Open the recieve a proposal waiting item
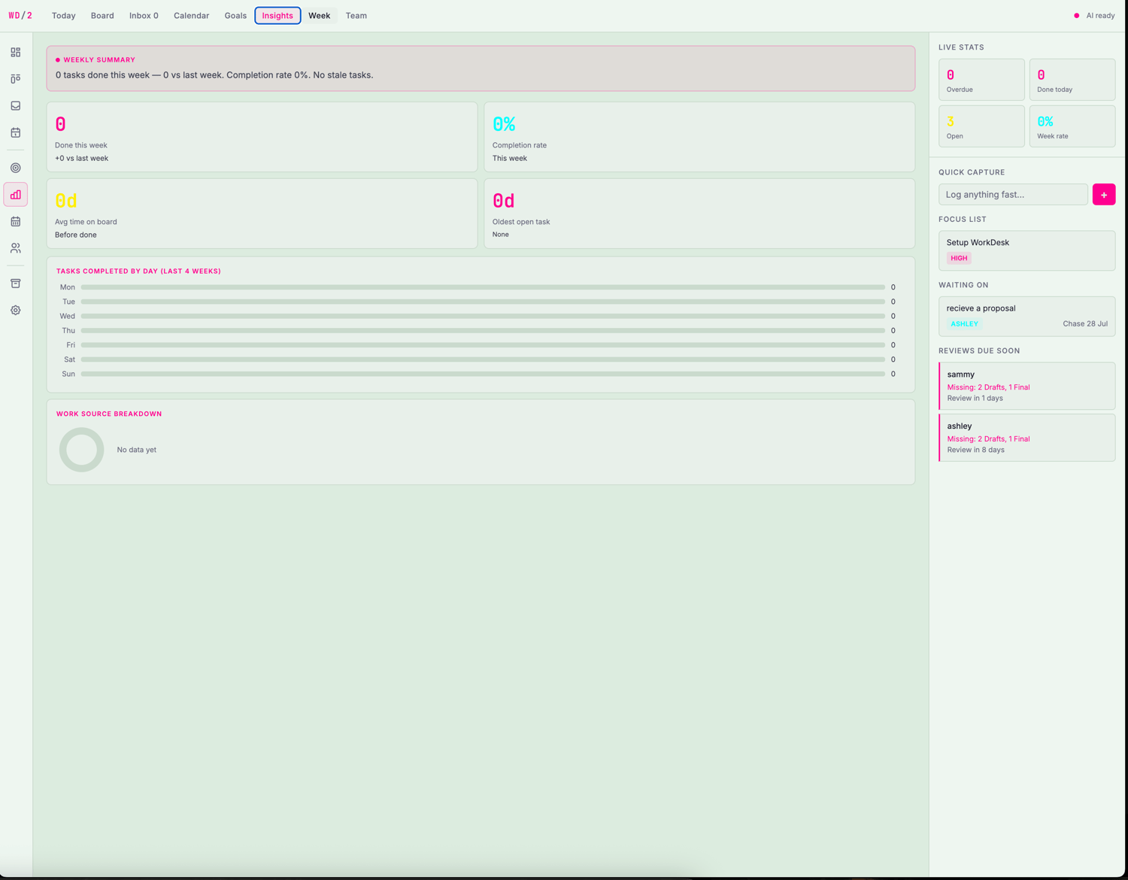The height and width of the screenshot is (880, 1128). pos(1026,316)
